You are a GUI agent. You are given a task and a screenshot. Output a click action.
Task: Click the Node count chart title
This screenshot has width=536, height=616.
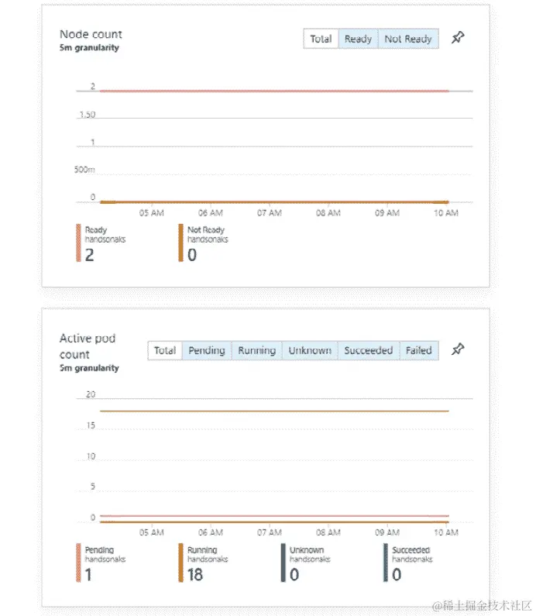(x=91, y=34)
